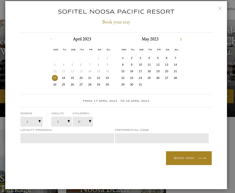Go to previous month using left chevron
This screenshot has width=235, height=193.
(51, 40)
